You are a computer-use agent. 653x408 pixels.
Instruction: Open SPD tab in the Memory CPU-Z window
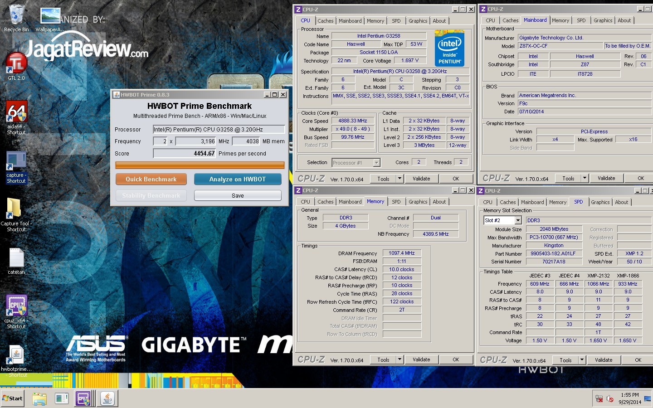coord(396,202)
